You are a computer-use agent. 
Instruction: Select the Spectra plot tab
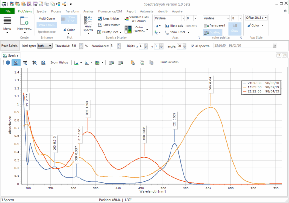(11, 55)
